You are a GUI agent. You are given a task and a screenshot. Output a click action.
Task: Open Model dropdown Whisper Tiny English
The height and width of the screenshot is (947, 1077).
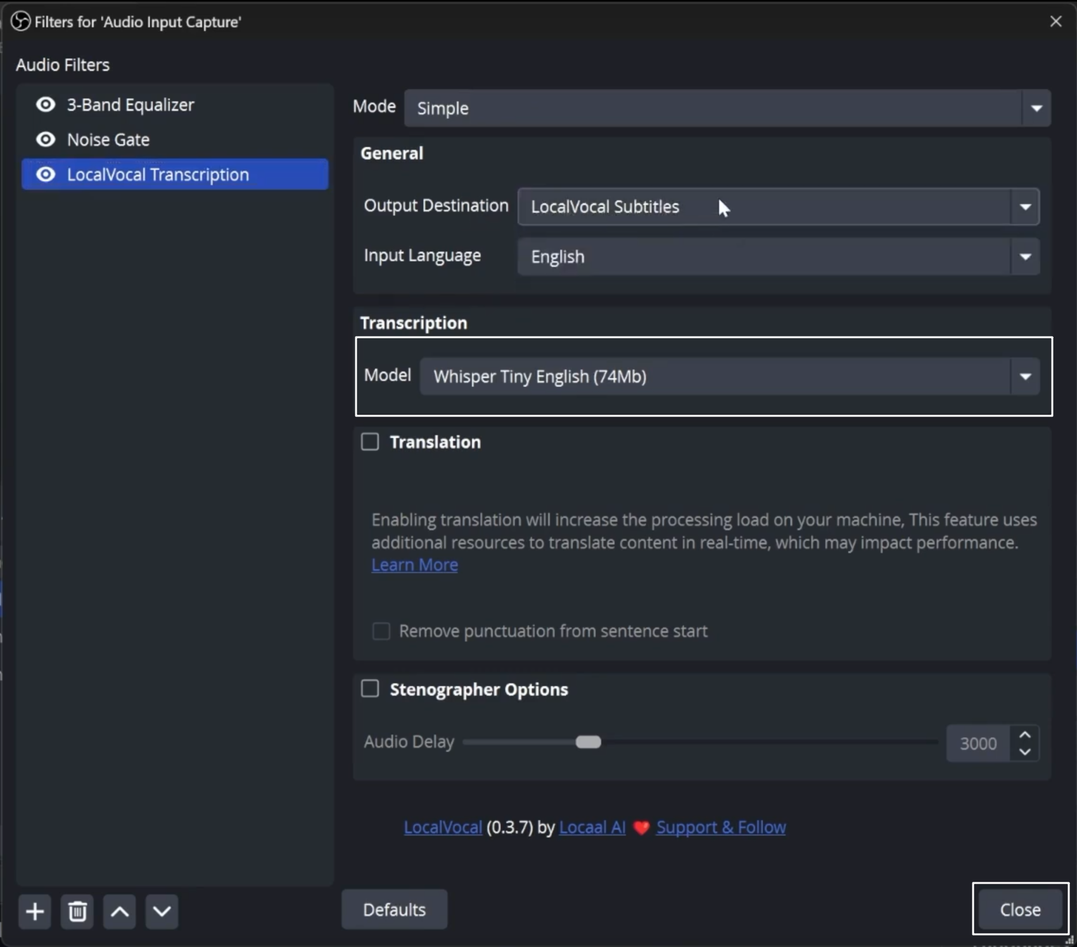730,377
